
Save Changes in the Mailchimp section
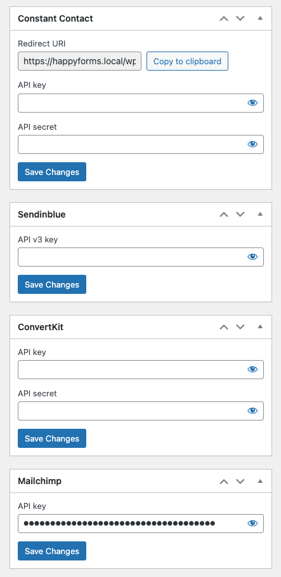(52, 551)
